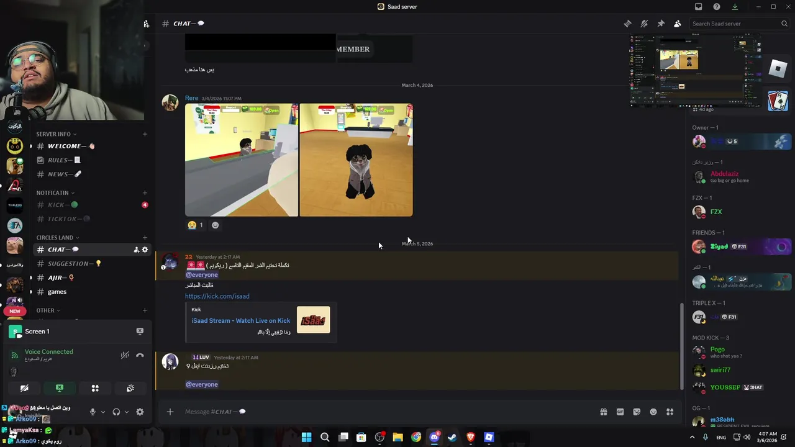795x447 pixels.
Task: Open the TICKTOK channel
Action: tap(91, 219)
